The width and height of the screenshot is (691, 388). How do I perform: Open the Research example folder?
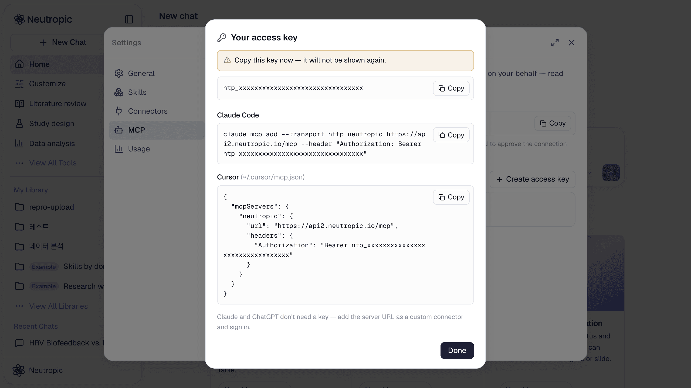pyautogui.click(x=57, y=286)
